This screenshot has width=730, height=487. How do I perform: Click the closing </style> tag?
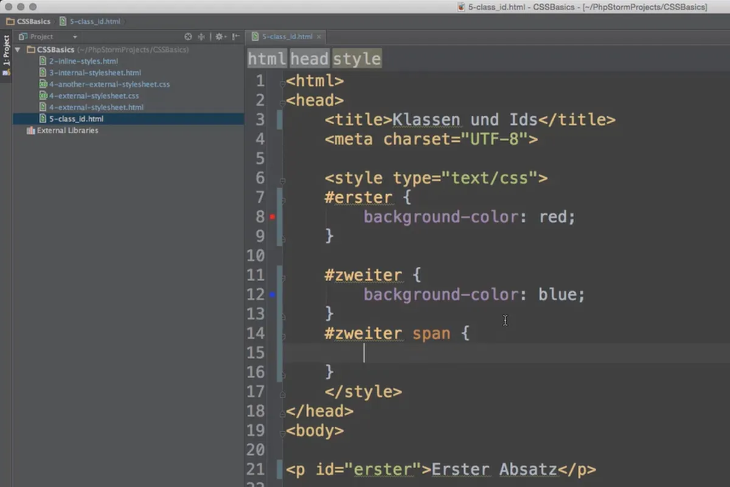363,392
